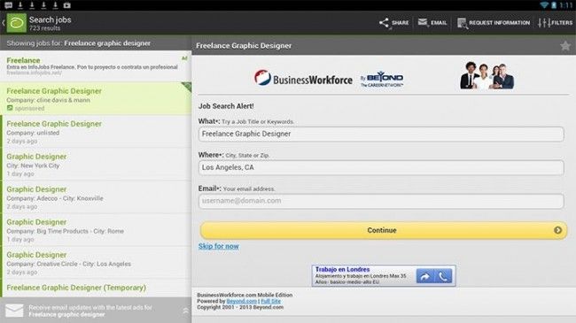Tap the green app logo icon

coord(17,23)
